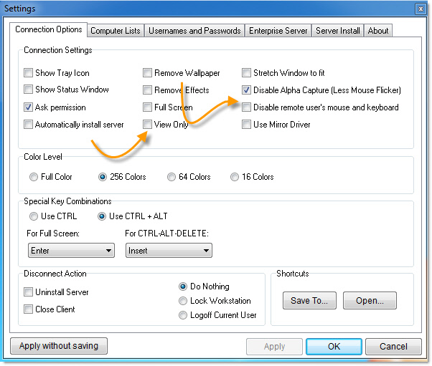Viewport: 432px width, 366px height.
Task: Select Logoff Current User option
Action: (x=183, y=315)
